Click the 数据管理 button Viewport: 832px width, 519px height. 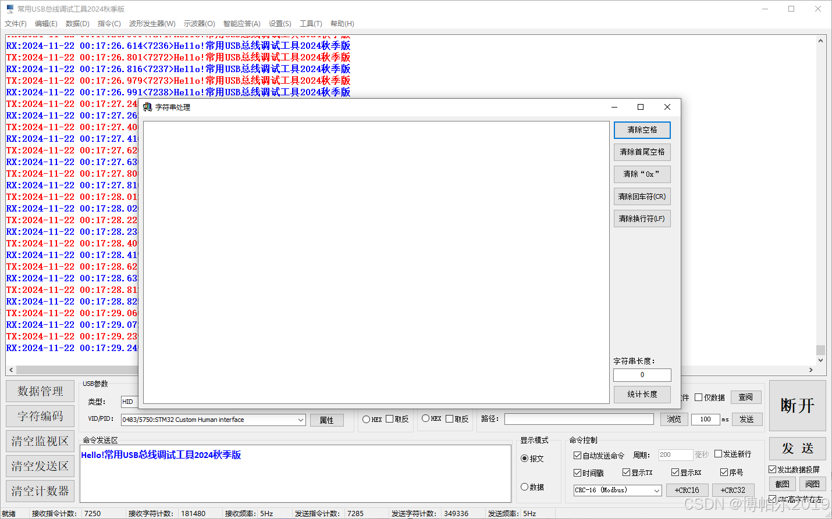[x=40, y=391]
